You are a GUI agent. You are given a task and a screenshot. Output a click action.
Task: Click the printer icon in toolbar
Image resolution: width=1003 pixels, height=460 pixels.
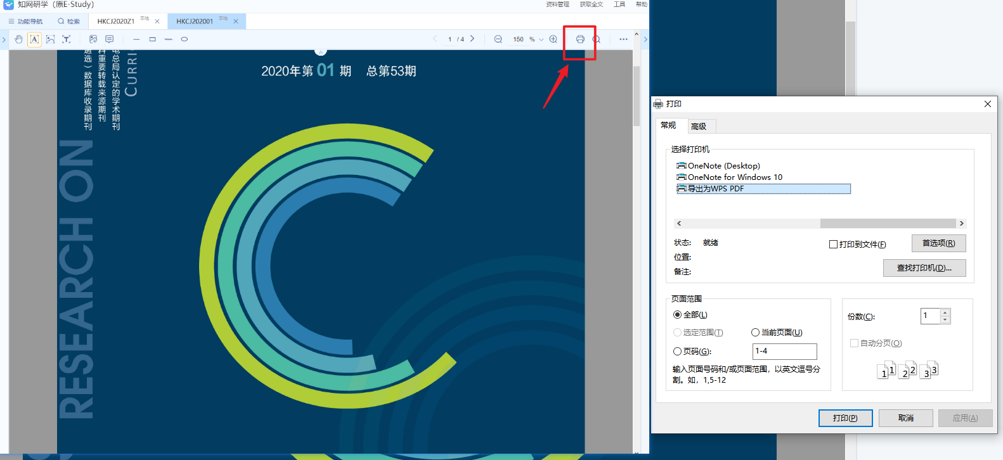point(580,39)
